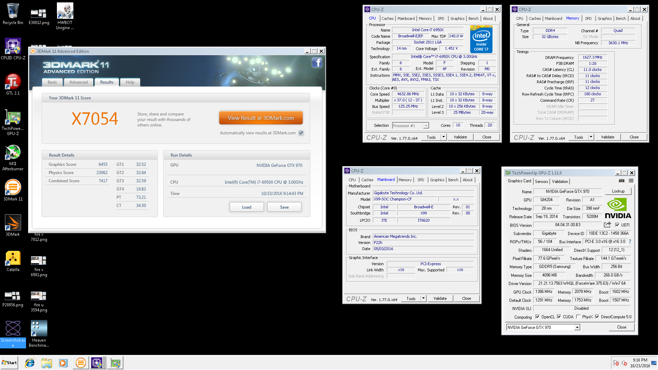This screenshot has height=370, width=658.
Task: Open Tools dropdown arrow in CPU-Z Mainboard window
Action: 423,298
